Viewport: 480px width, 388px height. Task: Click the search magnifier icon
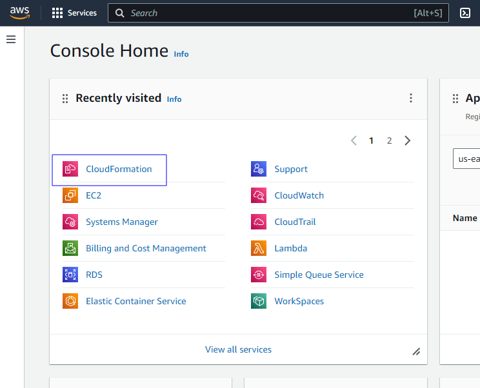[120, 13]
